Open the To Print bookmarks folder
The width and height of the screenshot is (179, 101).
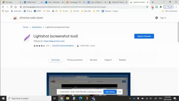coord(64,11)
